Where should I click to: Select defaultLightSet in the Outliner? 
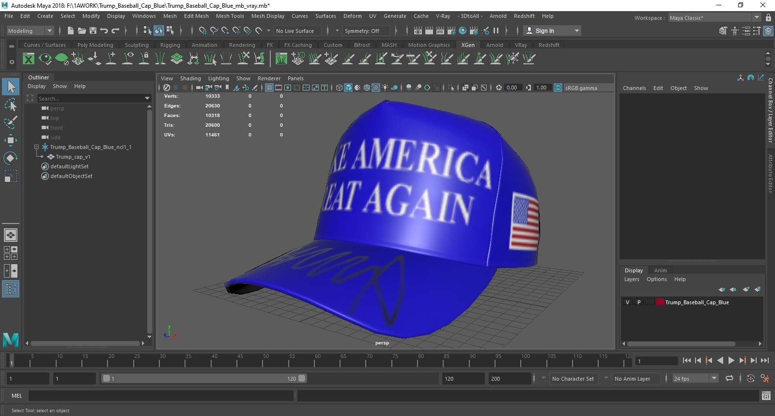point(69,166)
